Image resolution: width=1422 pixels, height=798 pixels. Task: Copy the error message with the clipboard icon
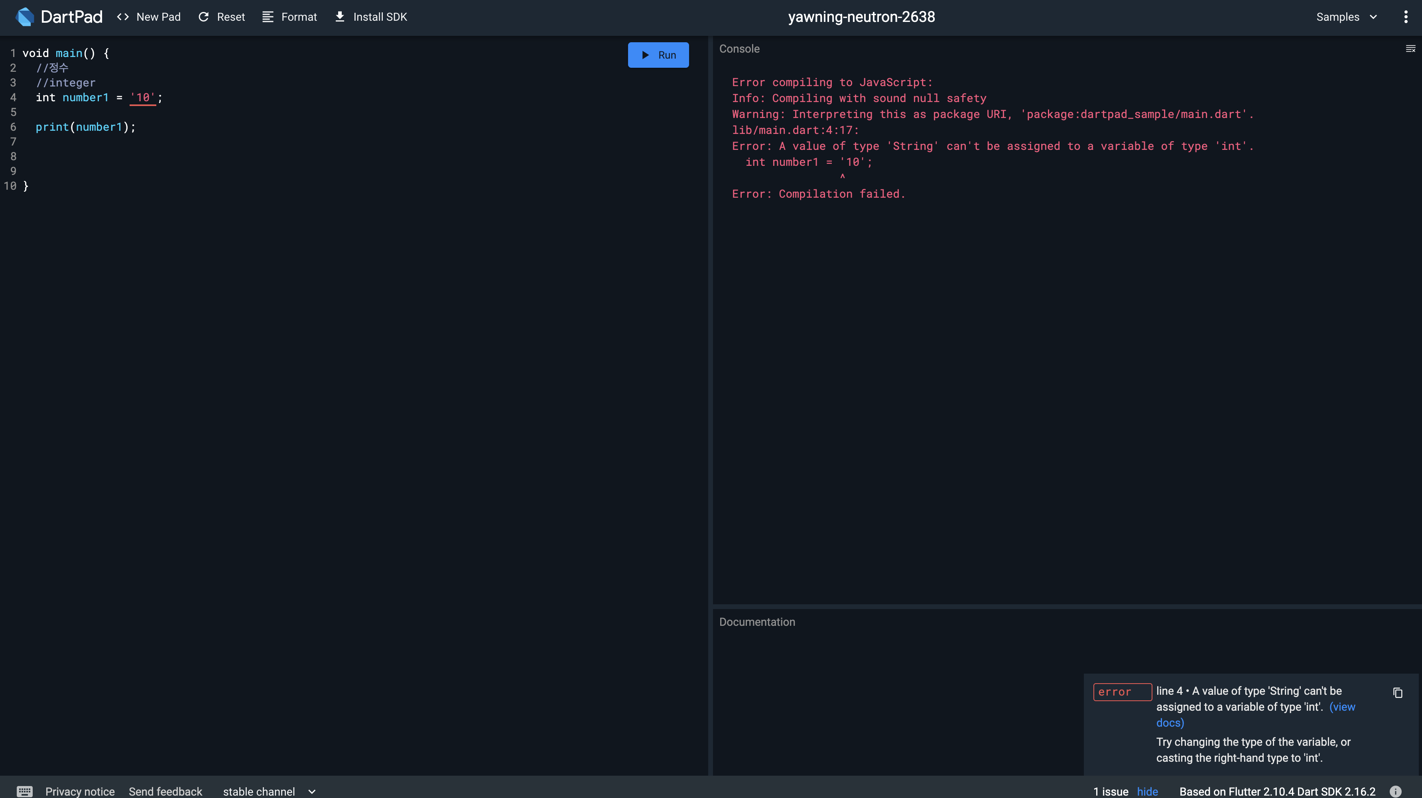(1397, 693)
